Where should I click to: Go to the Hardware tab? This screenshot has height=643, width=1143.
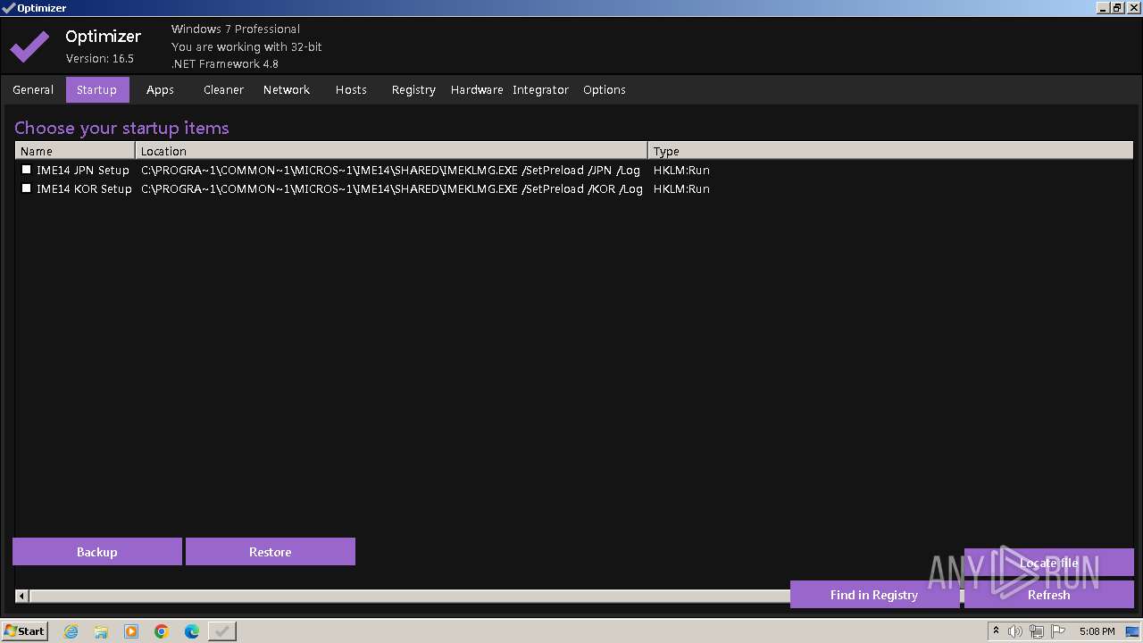pos(477,89)
